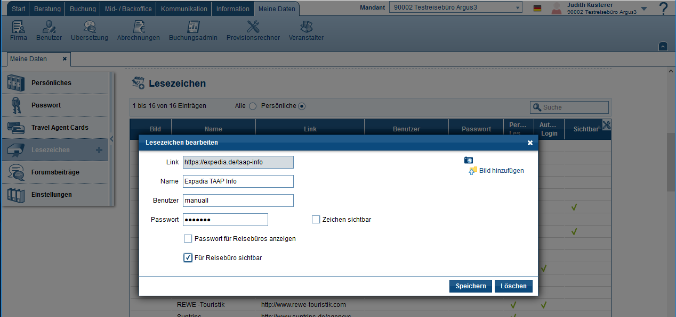The image size is (676, 317).
Task: Sort by the Sichtbar column header
Action: tap(586, 129)
